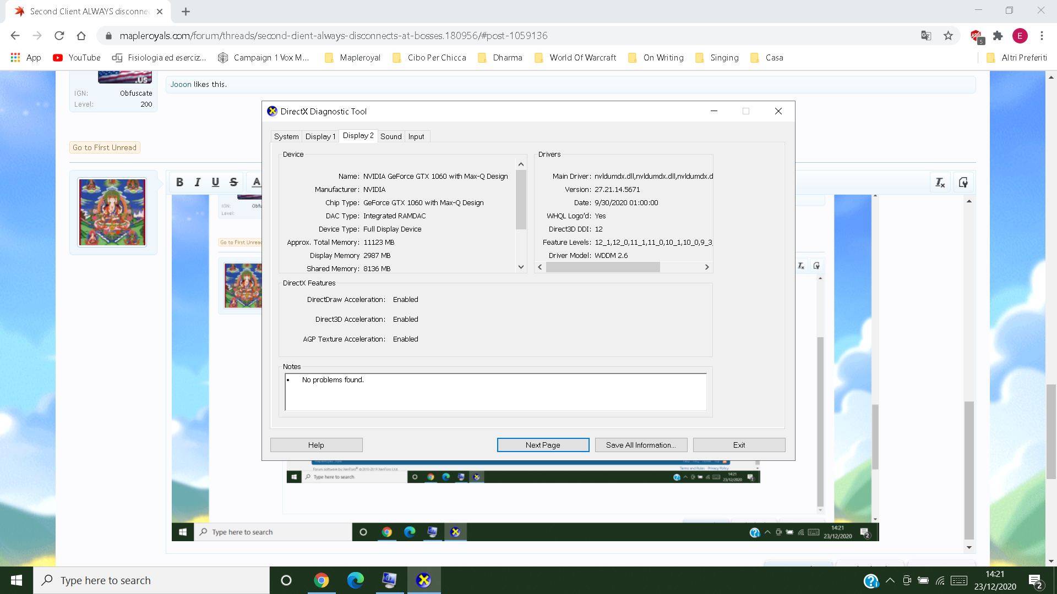The width and height of the screenshot is (1057, 594).
Task: Click the Notes text box
Action: point(495,392)
